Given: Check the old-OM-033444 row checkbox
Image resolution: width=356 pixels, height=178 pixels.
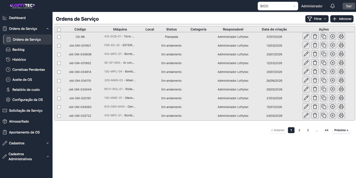Looking at the screenshot, I should pos(59,89).
